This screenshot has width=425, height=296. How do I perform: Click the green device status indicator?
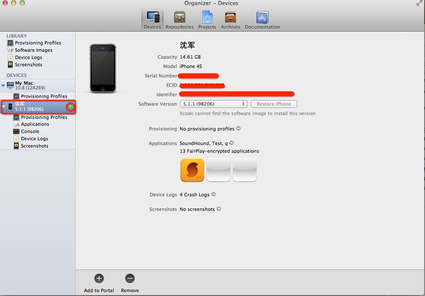point(70,107)
